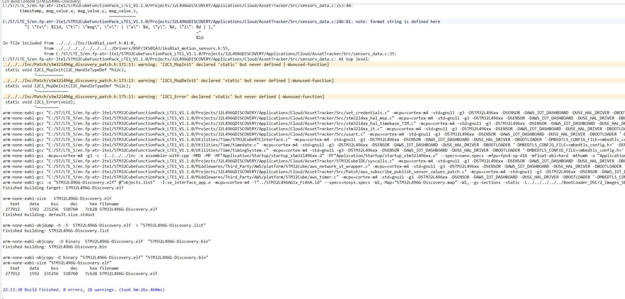Viewport: 625px width, 299px height.
Task: Open the 'I2C1_Error' declared static warning
Action: click(163, 97)
